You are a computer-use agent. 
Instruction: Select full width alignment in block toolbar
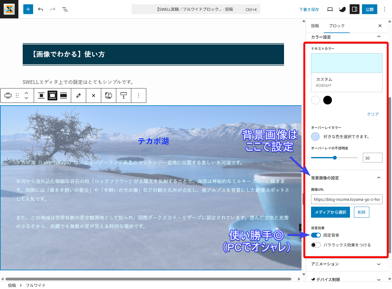point(63,96)
